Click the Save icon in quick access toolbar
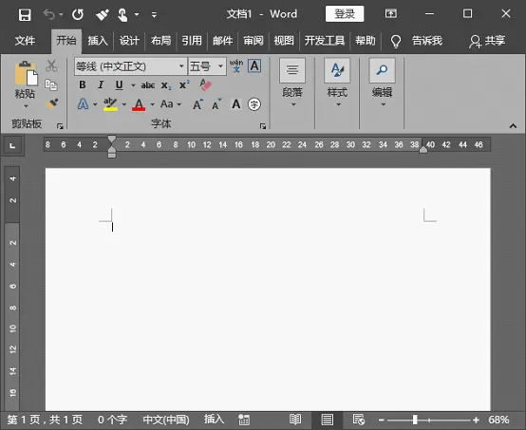526x430 pixels. [25, 15]
